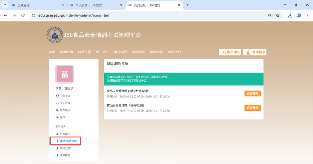Click the 管理登录 button
313x164 pixels.
coord(255,52)
